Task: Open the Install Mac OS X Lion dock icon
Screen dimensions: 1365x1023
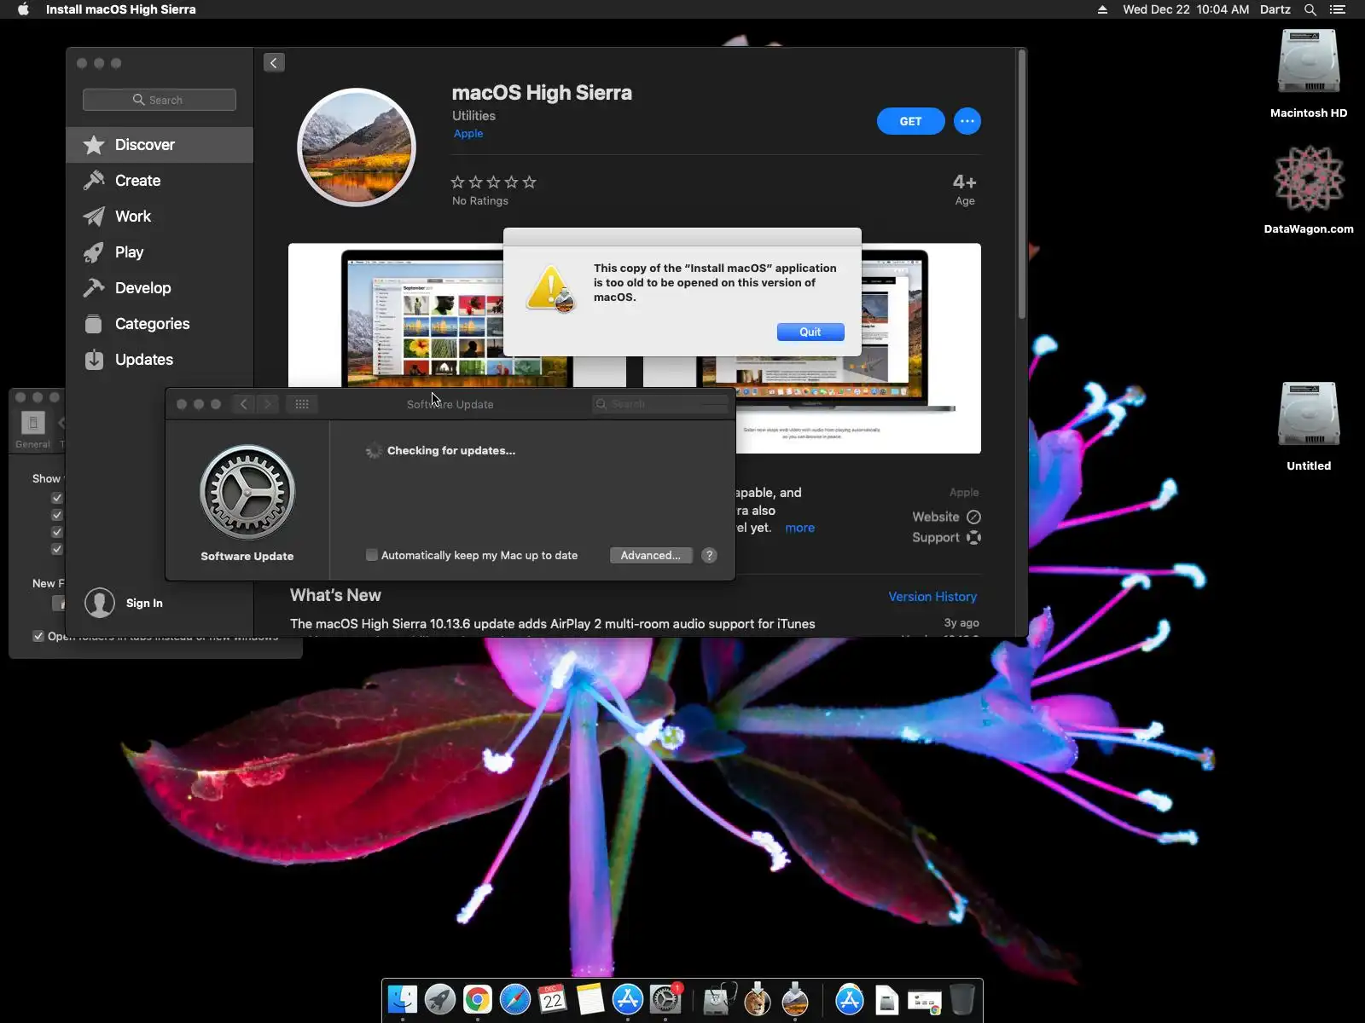Action: tap(758, 999)
